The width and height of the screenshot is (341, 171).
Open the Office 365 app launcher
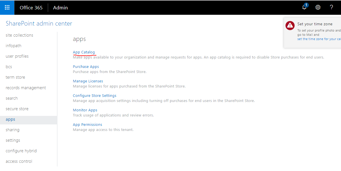pos(7,7)
